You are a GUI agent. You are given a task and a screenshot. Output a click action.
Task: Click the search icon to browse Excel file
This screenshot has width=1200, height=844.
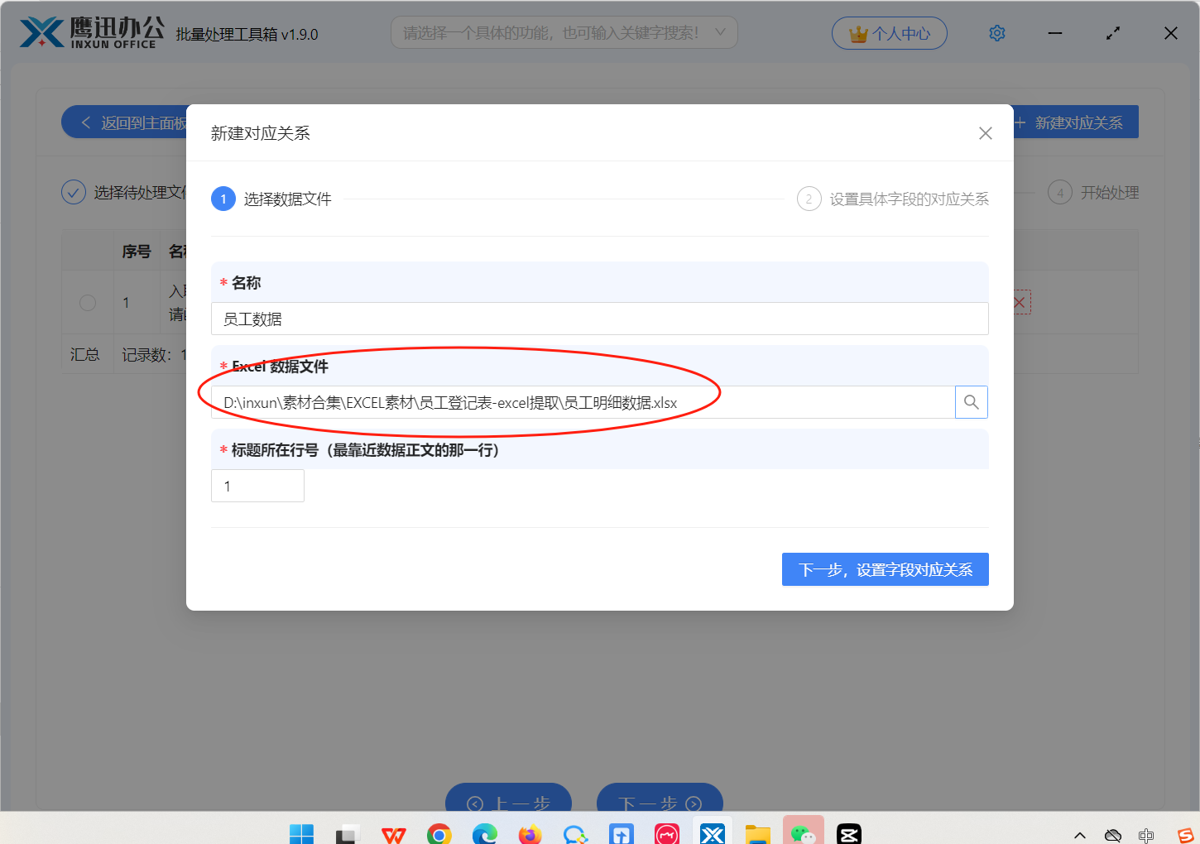pos(971,402)
